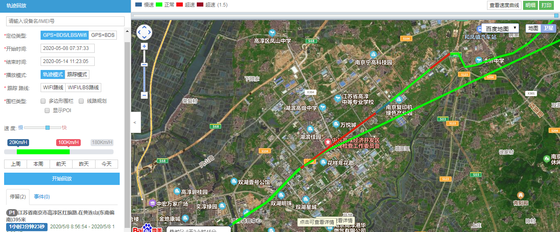Select the 昨天 time range
The width and height of the screenshot is (560, 232).
(84, 164)
